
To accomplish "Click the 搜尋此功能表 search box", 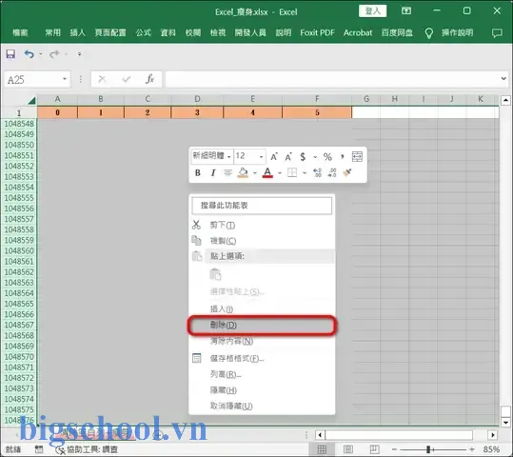I will pos(262,206).
